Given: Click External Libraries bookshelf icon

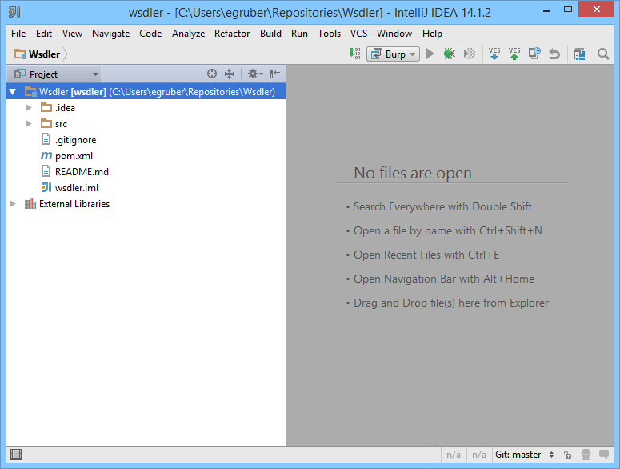Looking at the screenshot, I should pyautogui.click(x=30, y=203).
